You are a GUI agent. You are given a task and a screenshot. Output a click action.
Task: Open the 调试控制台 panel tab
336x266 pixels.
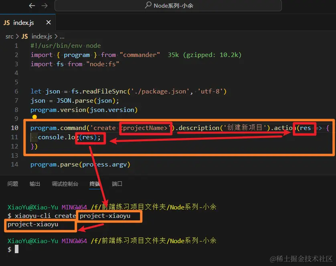pos(65,184)
